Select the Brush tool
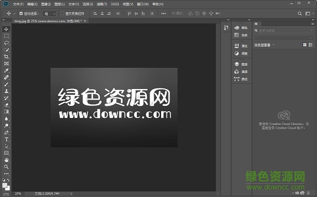This screenshot has width=317, height=197. 6,84
